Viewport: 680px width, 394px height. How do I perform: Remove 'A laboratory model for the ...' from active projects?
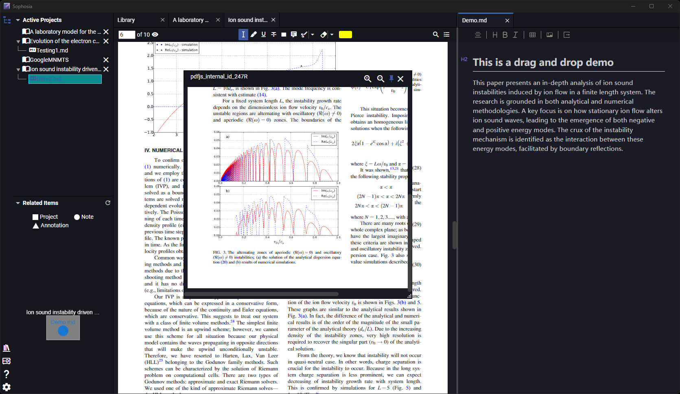click(x=106, y=32)
